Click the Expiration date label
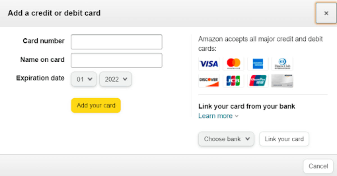 pyautogui.click(x=40, y=78)
